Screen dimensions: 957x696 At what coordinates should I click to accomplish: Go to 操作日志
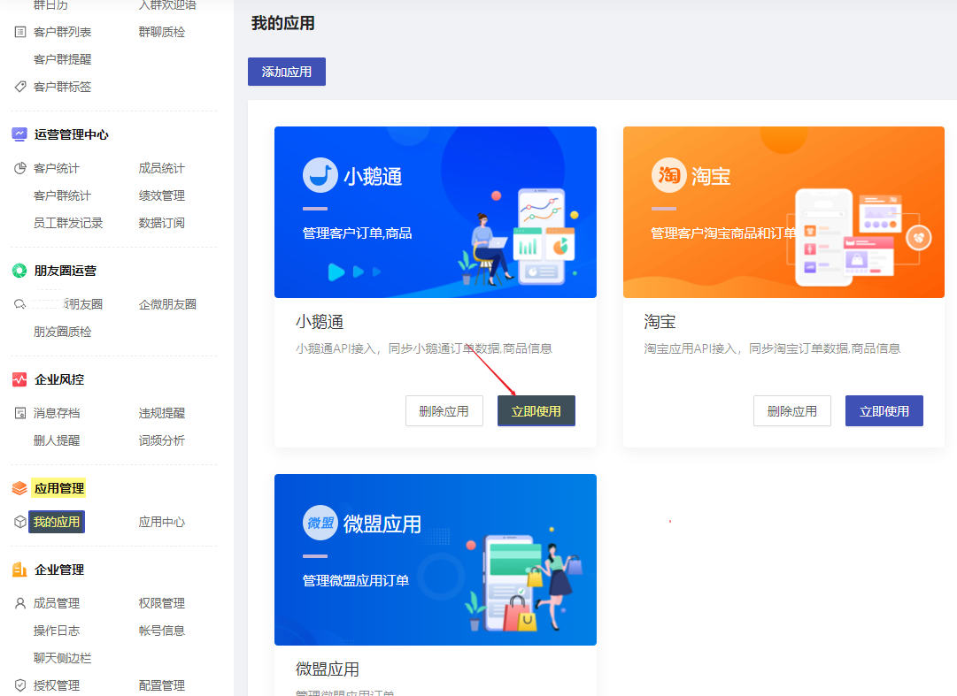pyautogui.click(x=56, y=631)
